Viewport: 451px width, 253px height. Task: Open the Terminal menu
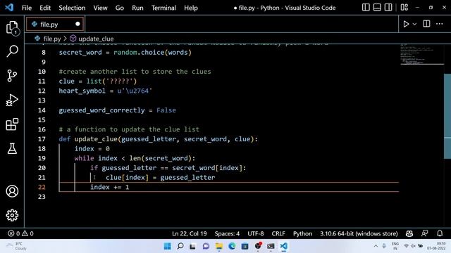click(163, 8)
